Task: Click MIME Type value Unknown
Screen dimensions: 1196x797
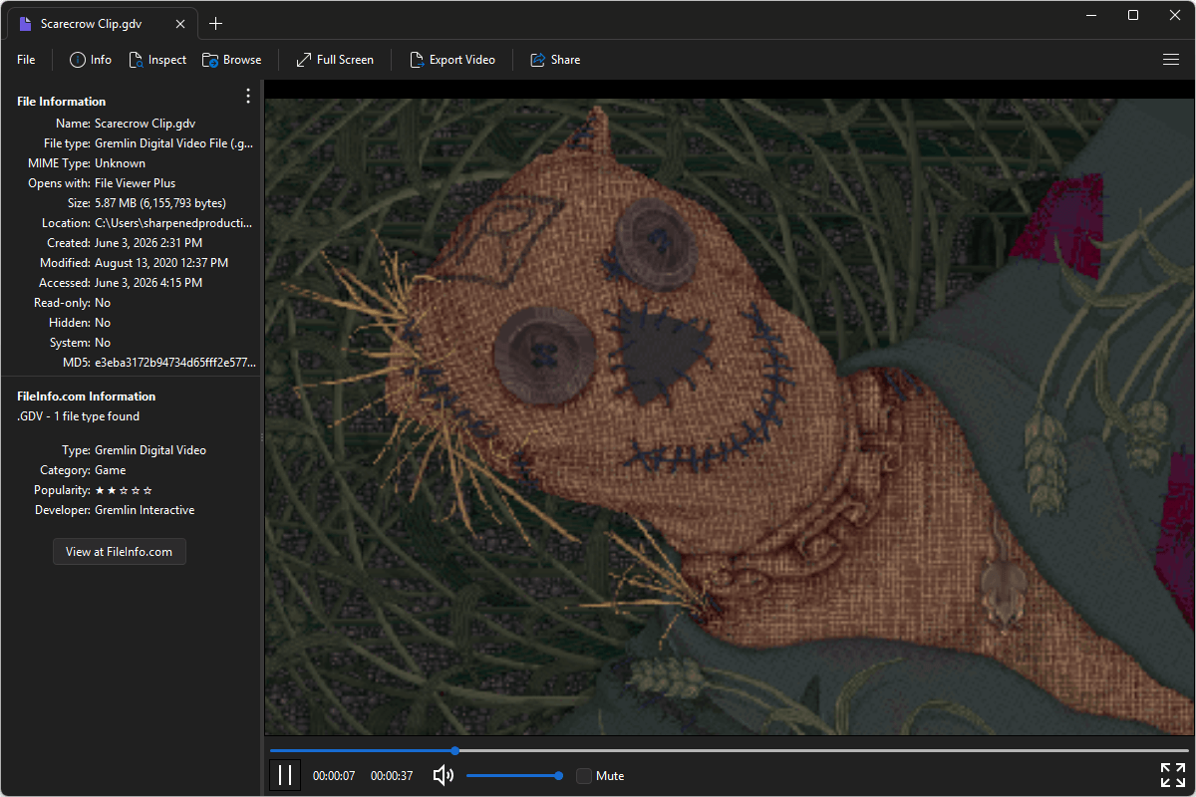Action: point(120,163)
